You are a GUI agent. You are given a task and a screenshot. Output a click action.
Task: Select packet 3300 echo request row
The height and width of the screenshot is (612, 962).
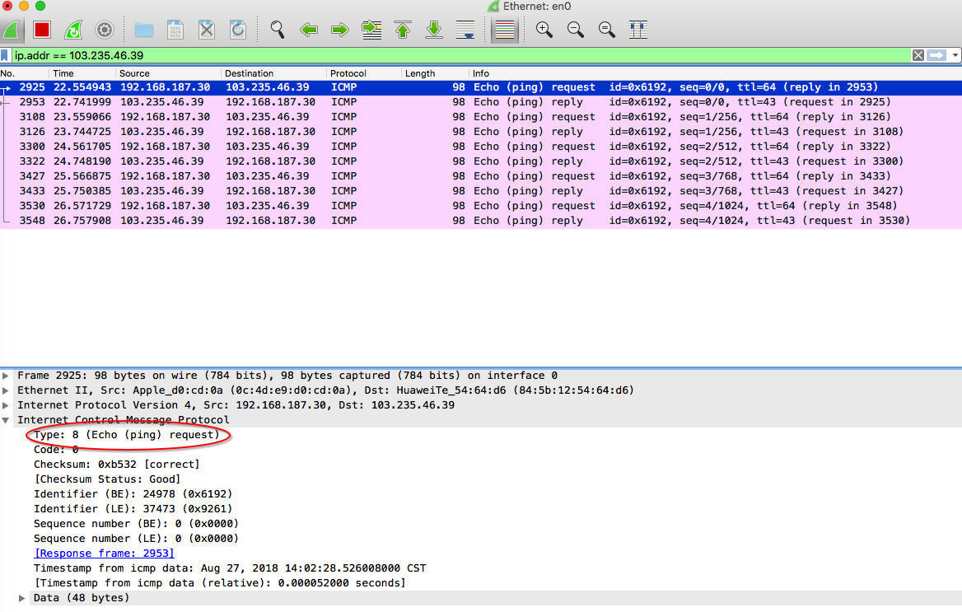point(481,146)
